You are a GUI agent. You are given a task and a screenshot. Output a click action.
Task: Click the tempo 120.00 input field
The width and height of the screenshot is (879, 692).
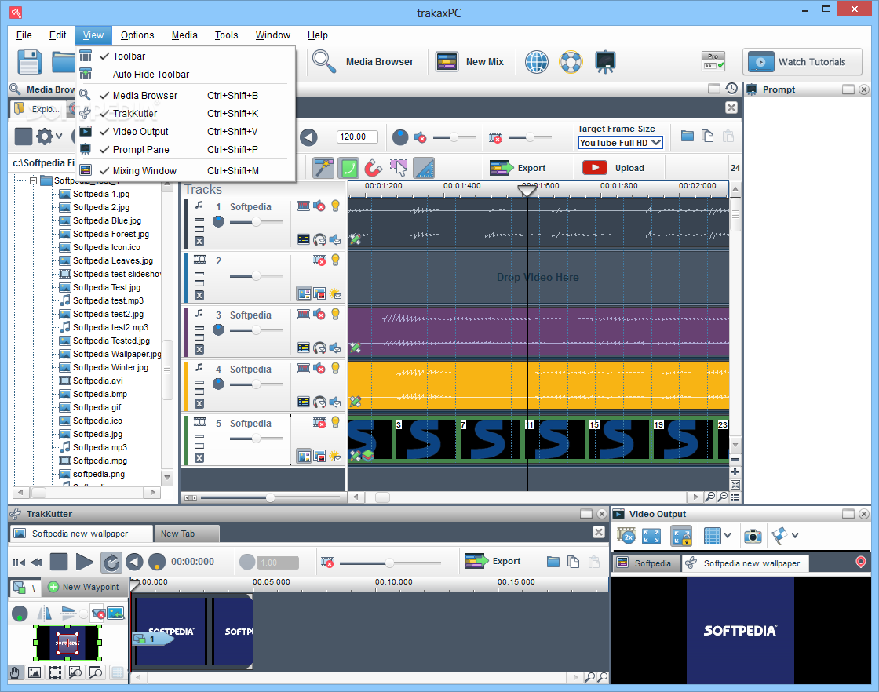[x=357, y=137]
